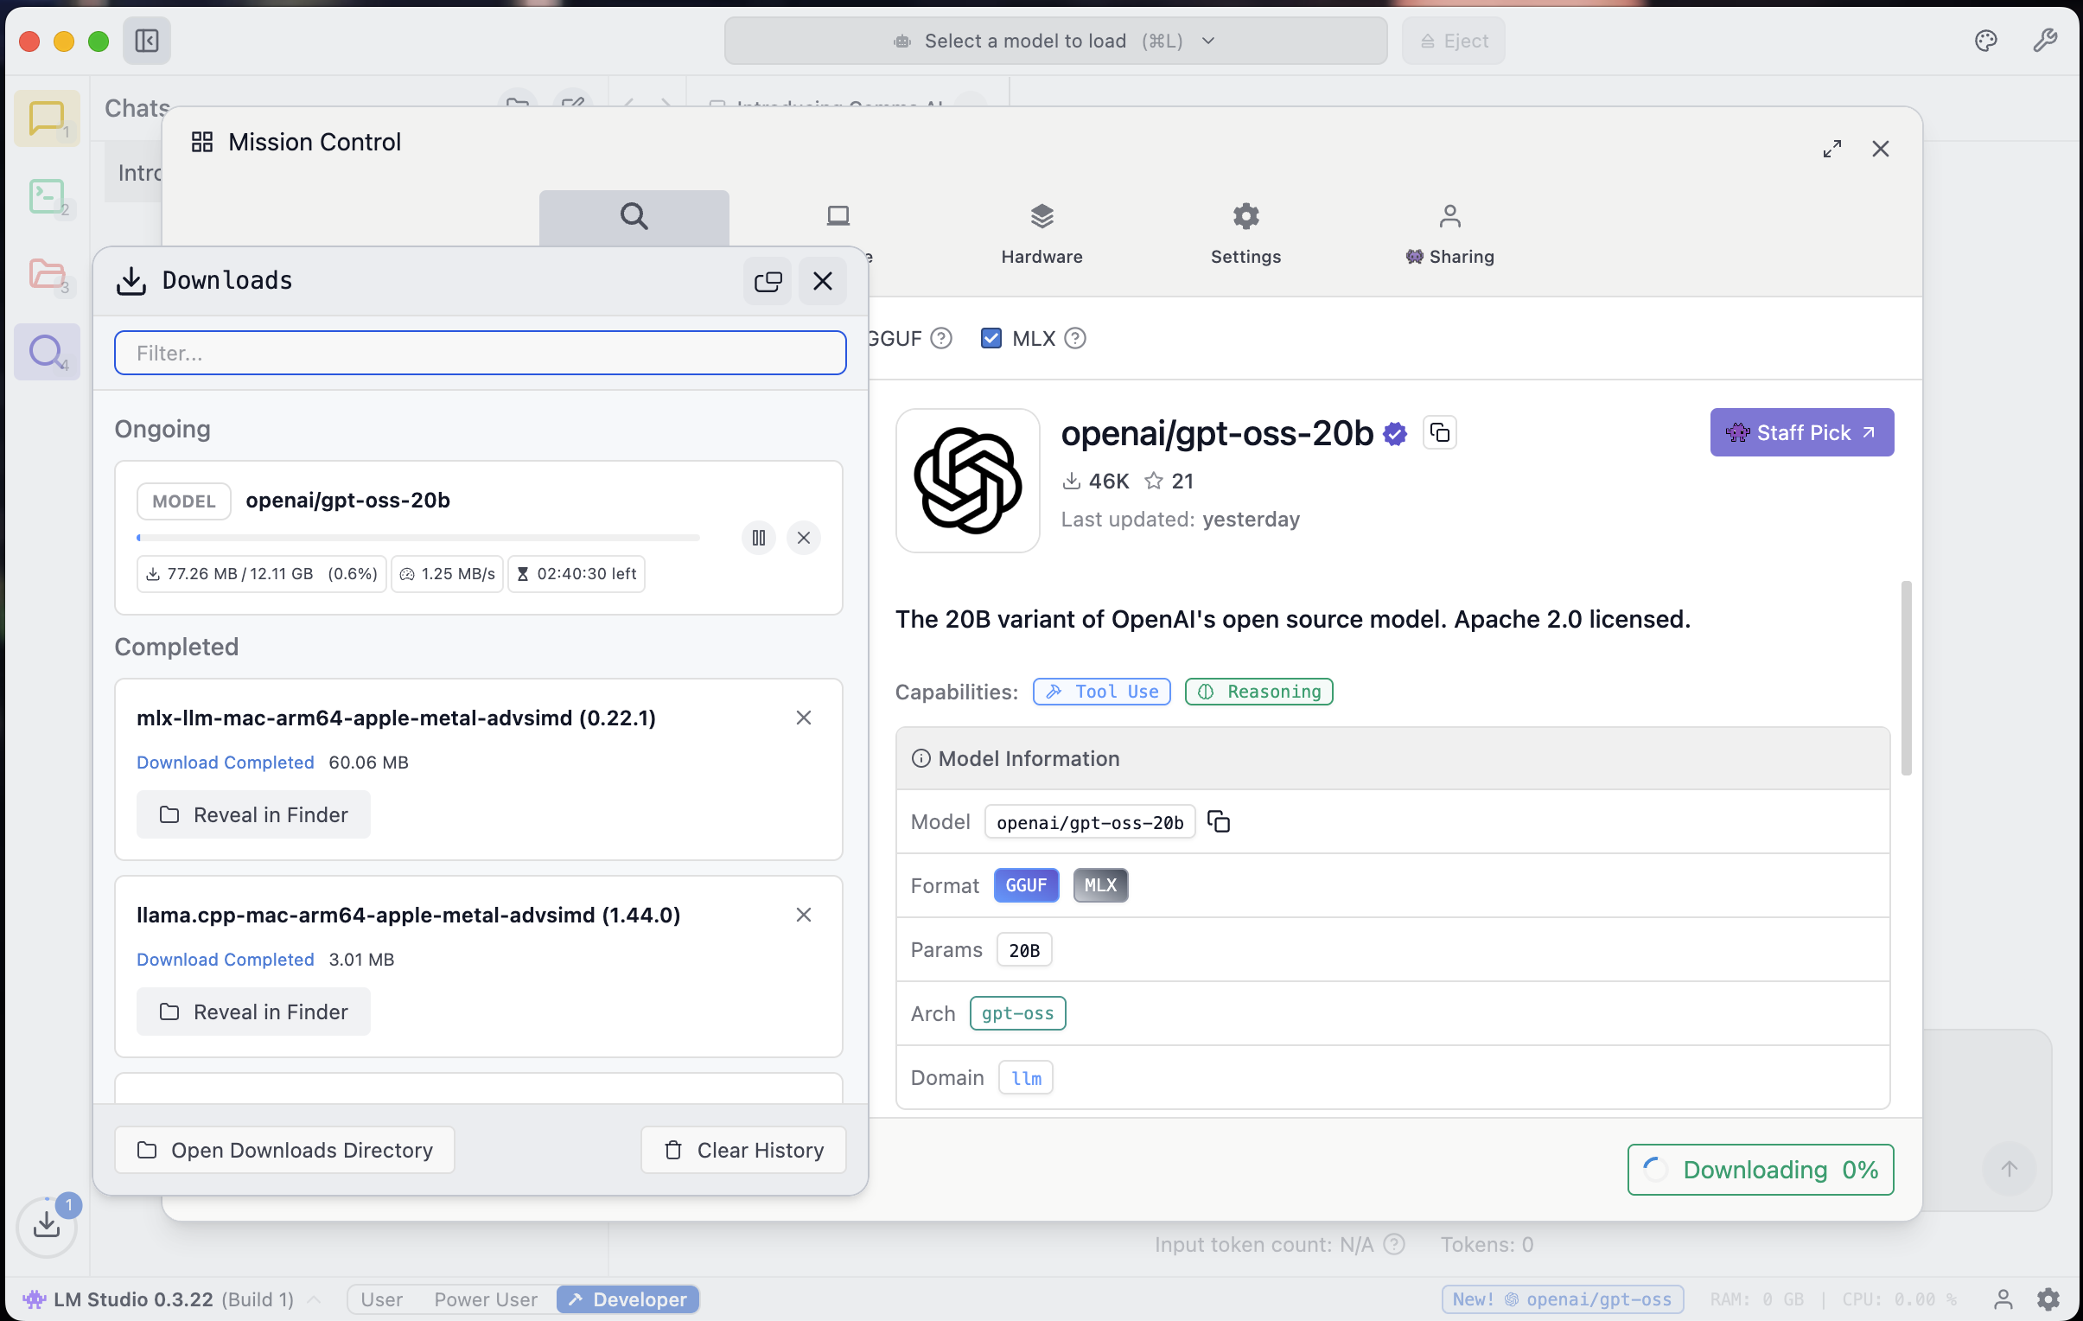Copy model name next to title
Image resolution: width=2083 pixels, height=1321 pixels.
point(1440,432)
